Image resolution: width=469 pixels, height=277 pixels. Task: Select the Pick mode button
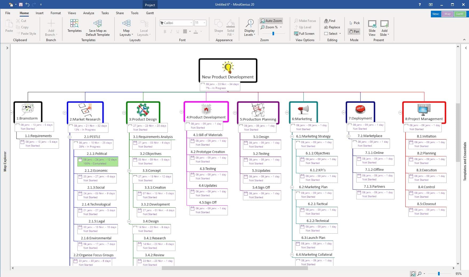pyautogui.click(x=354, y=23)
